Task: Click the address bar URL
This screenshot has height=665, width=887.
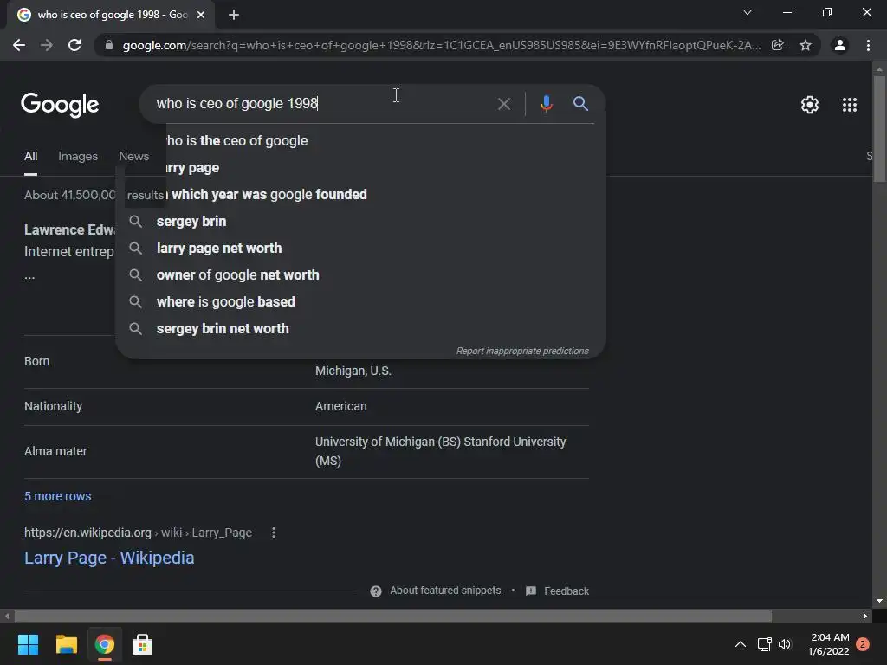Action: pos(441,45)
